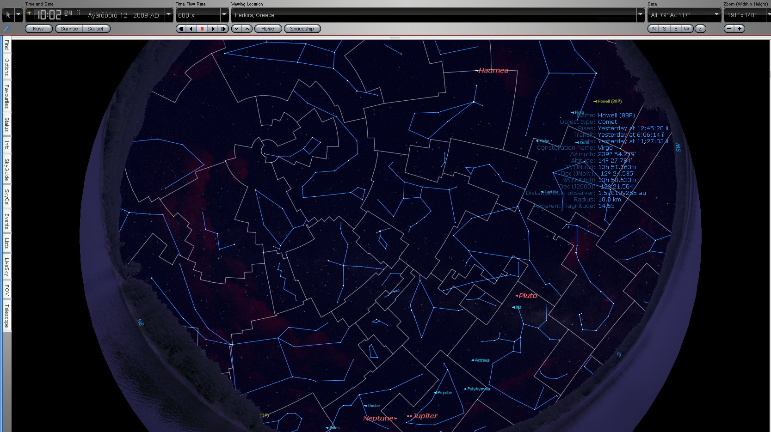Zoom in with the plus button
The height and width of the screenshot is (432, 771).
click(x=740, y=29)
